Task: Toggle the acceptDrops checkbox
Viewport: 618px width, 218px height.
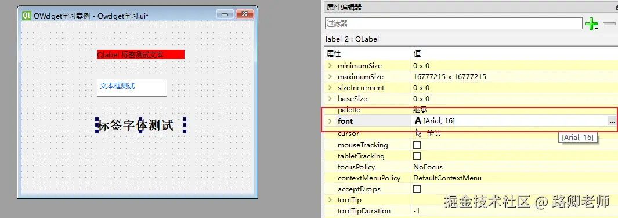Action: pos(417,189)
